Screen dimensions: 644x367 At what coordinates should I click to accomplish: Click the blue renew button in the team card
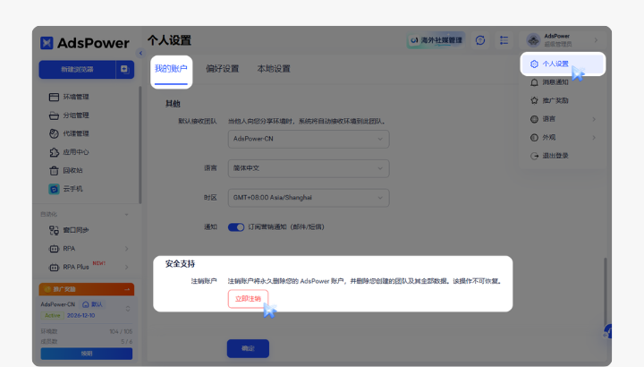pyautogui.click(x=86, y=354)
